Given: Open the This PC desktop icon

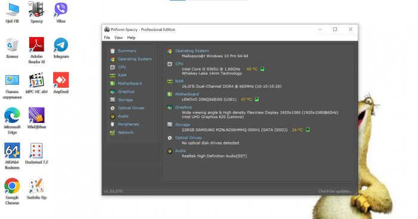Looking at the screenshot, I should tap(13, 13).
